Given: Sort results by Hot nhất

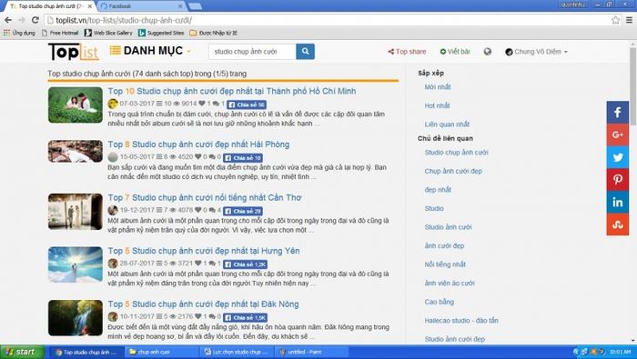Looking at the screenshot, I should pos(437,105).
